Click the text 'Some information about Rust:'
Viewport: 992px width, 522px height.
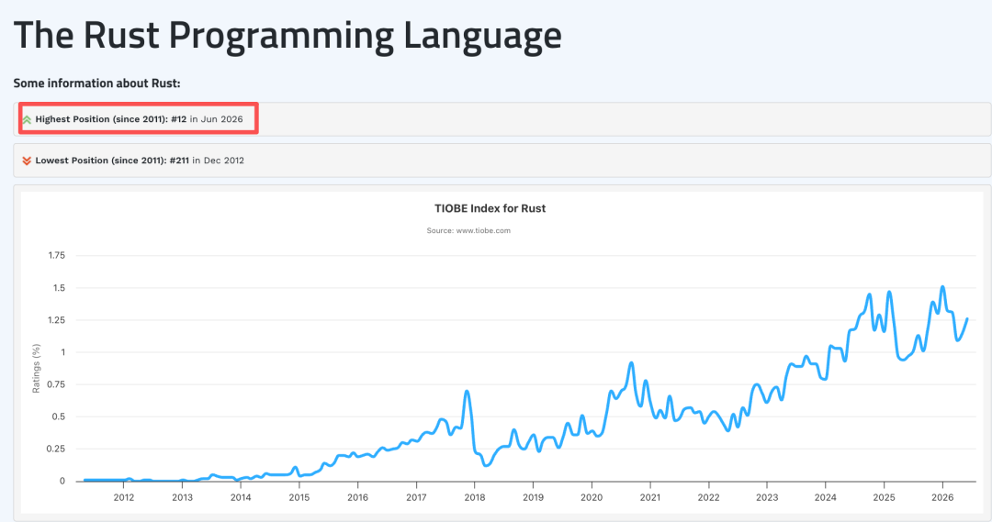click(x=96, y=83)
